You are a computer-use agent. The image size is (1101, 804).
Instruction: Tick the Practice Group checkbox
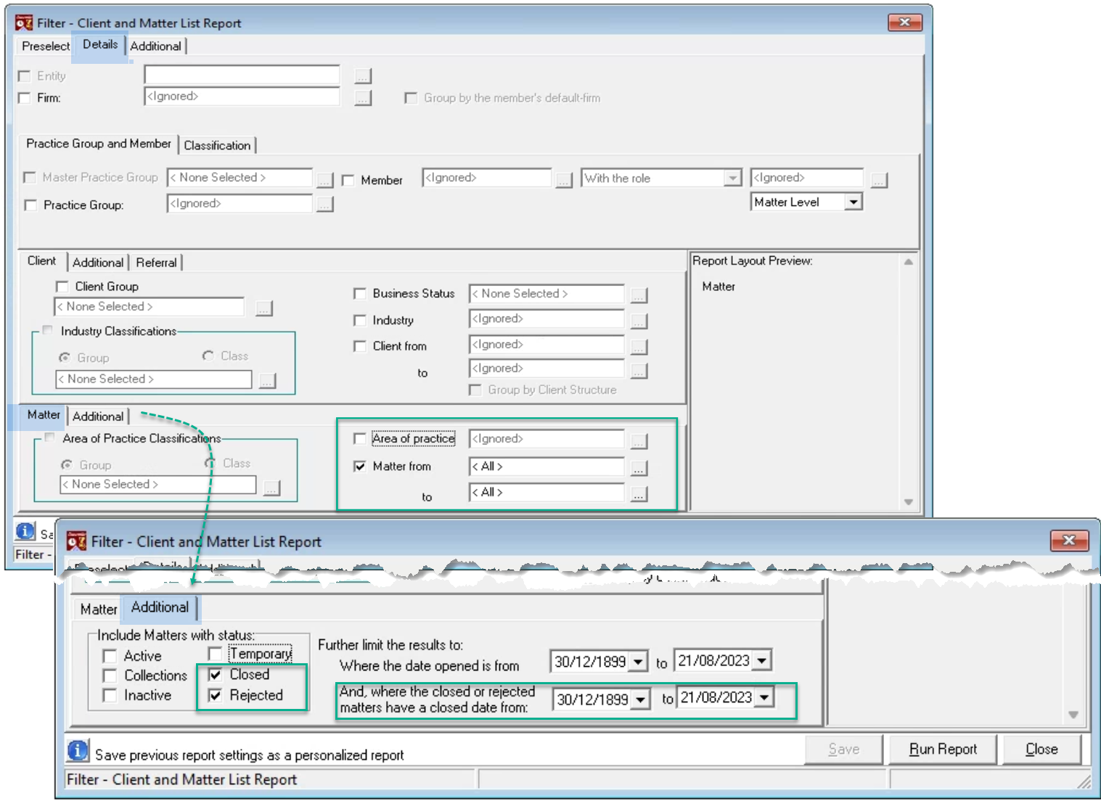click(x=30, y=205)
